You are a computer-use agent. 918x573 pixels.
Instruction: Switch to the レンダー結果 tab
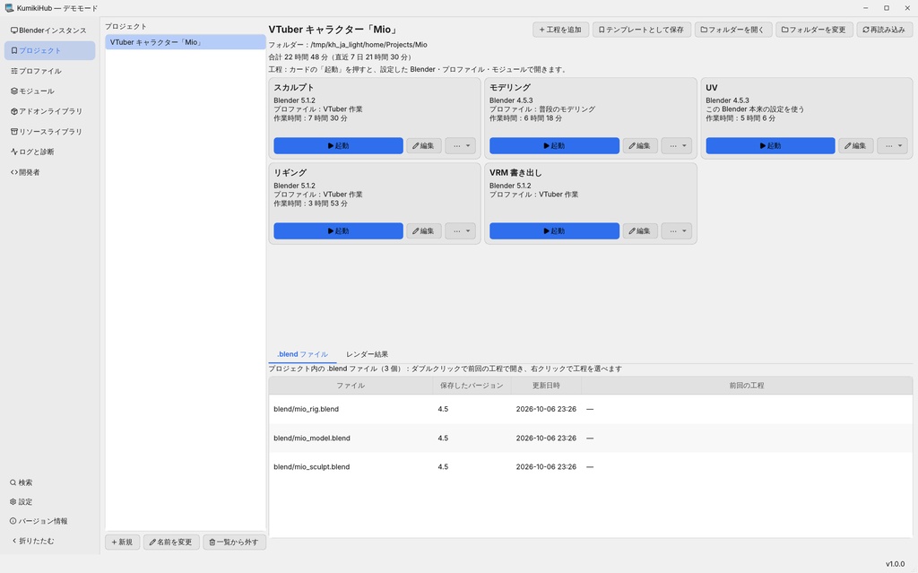(x=367, y=354)
